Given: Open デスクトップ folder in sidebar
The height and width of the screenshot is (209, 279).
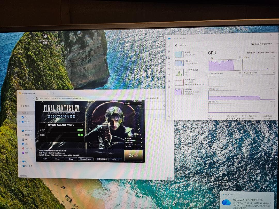Looking at the screenshot, I should 27,131.
